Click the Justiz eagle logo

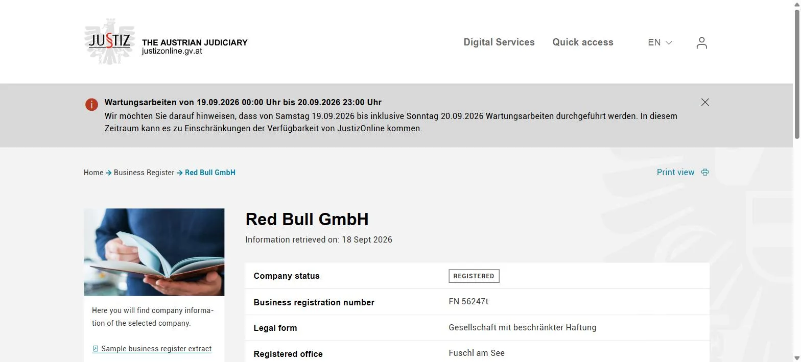[x=110, y=41]
